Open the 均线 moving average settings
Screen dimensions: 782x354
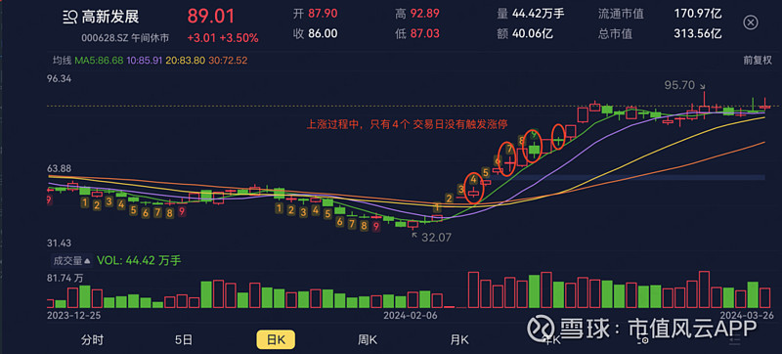coord(63,61)
